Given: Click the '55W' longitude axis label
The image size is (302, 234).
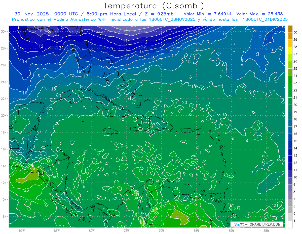Looking at the screenshot, I should [x=267, y=231].
